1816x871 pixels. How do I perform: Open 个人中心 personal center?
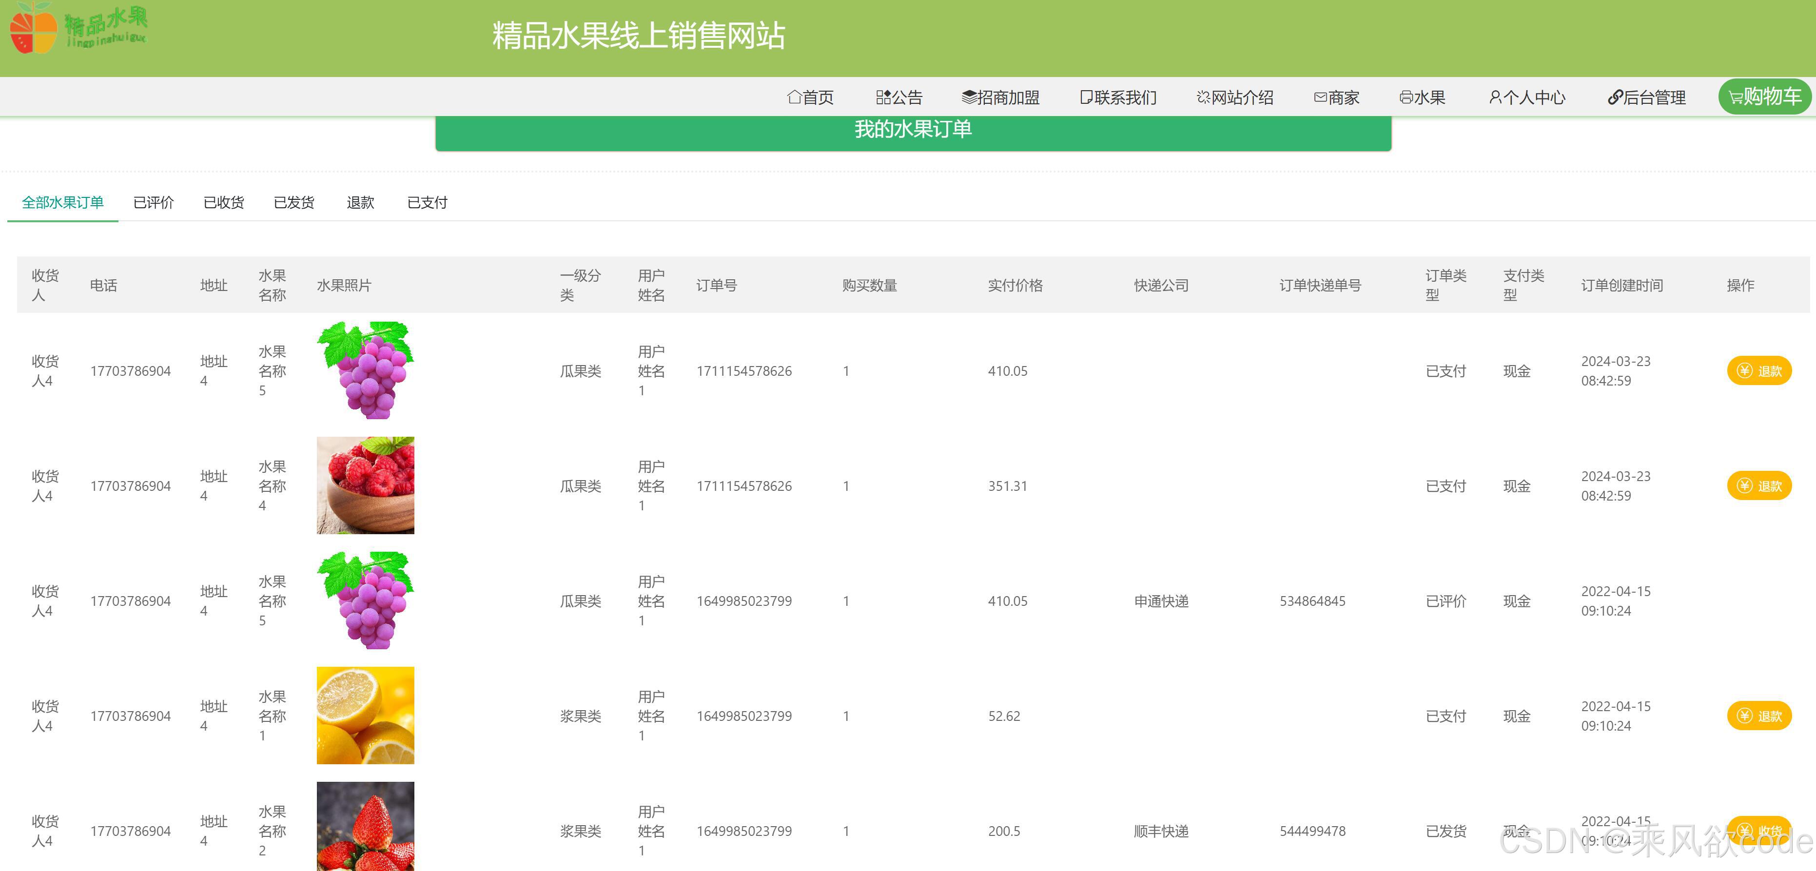pyautogui.click(x=1527, y=97)
